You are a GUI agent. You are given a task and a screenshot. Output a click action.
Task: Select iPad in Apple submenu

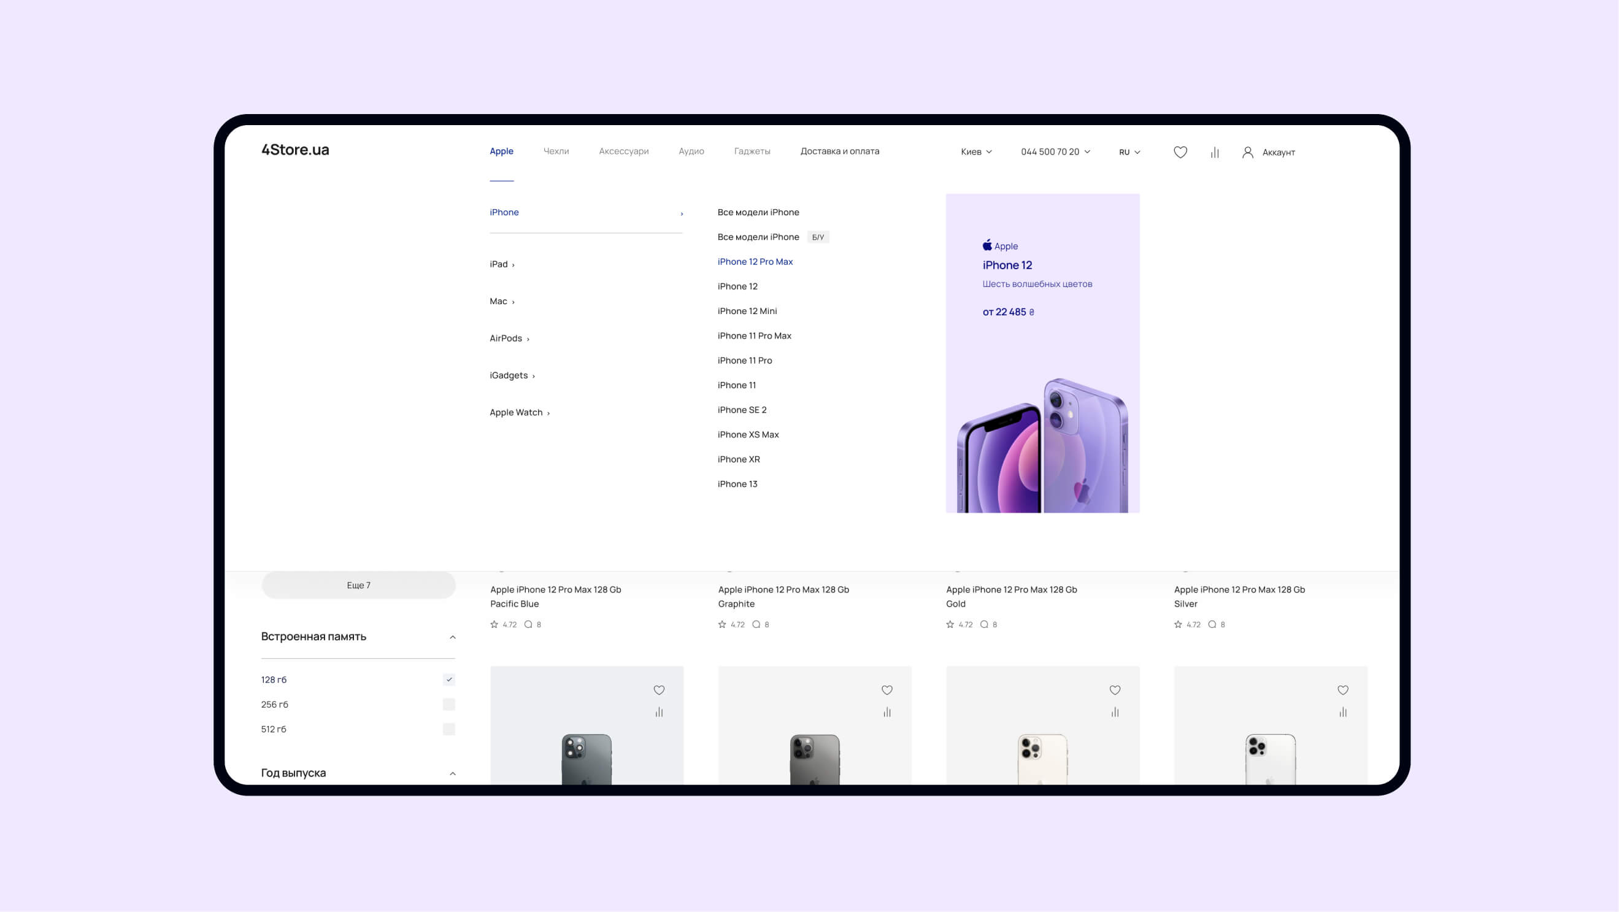click(498, 264)
